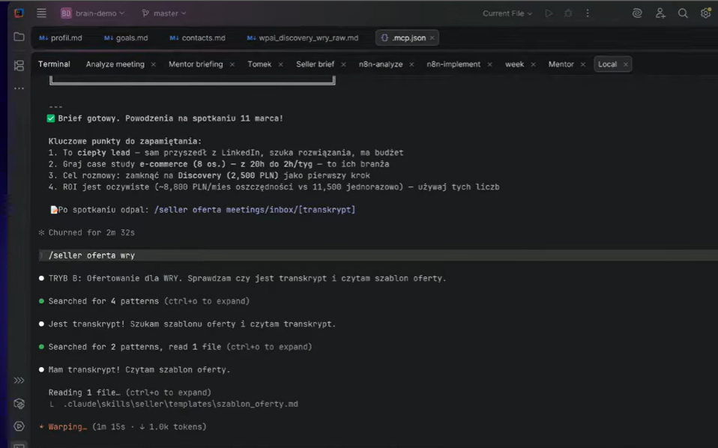
Task: Click the /seller oferta wry command line
Action: coord(92,255)
